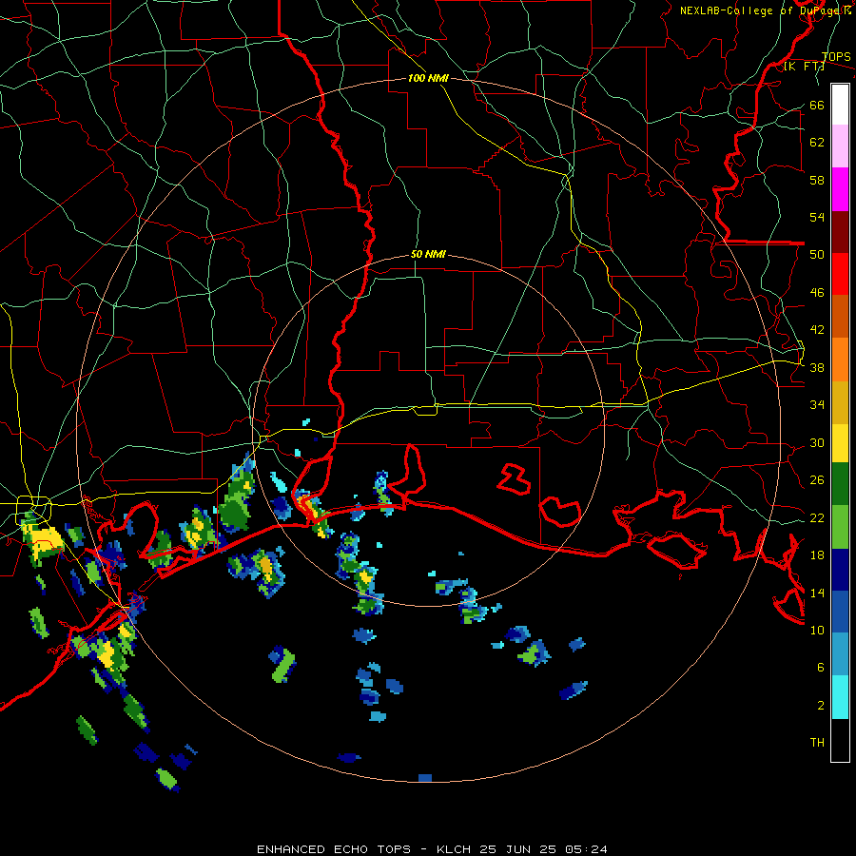Select the TOPS legend title

click(x=836, y=57)
